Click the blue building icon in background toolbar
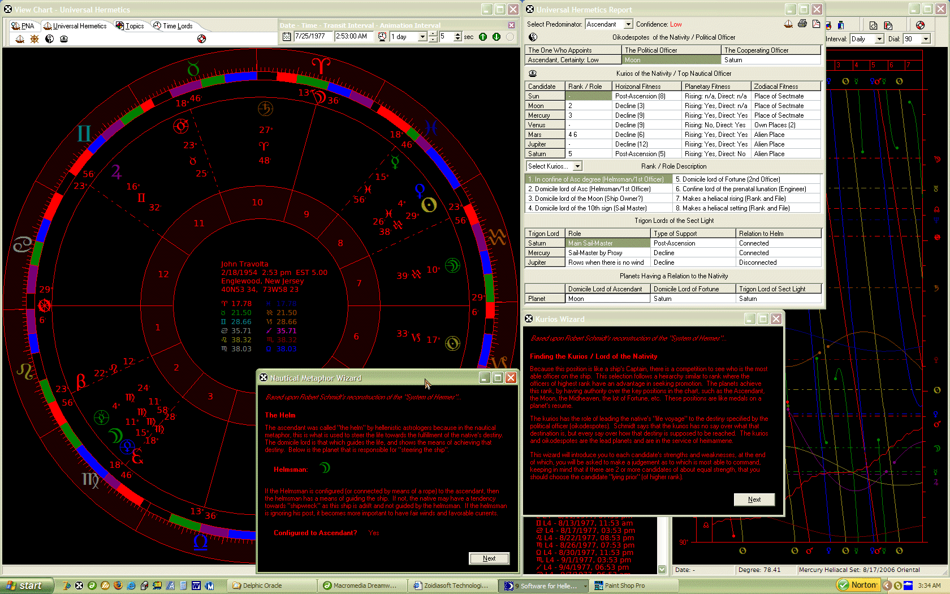Screen dimensions: 950x594 841,25
